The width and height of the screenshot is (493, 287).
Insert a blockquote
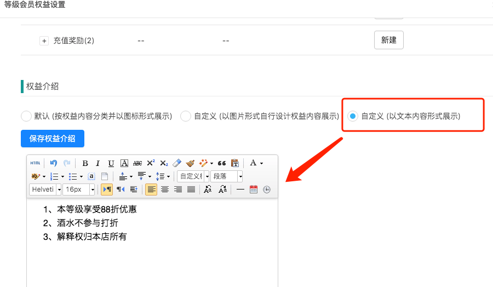coord(222,163)
